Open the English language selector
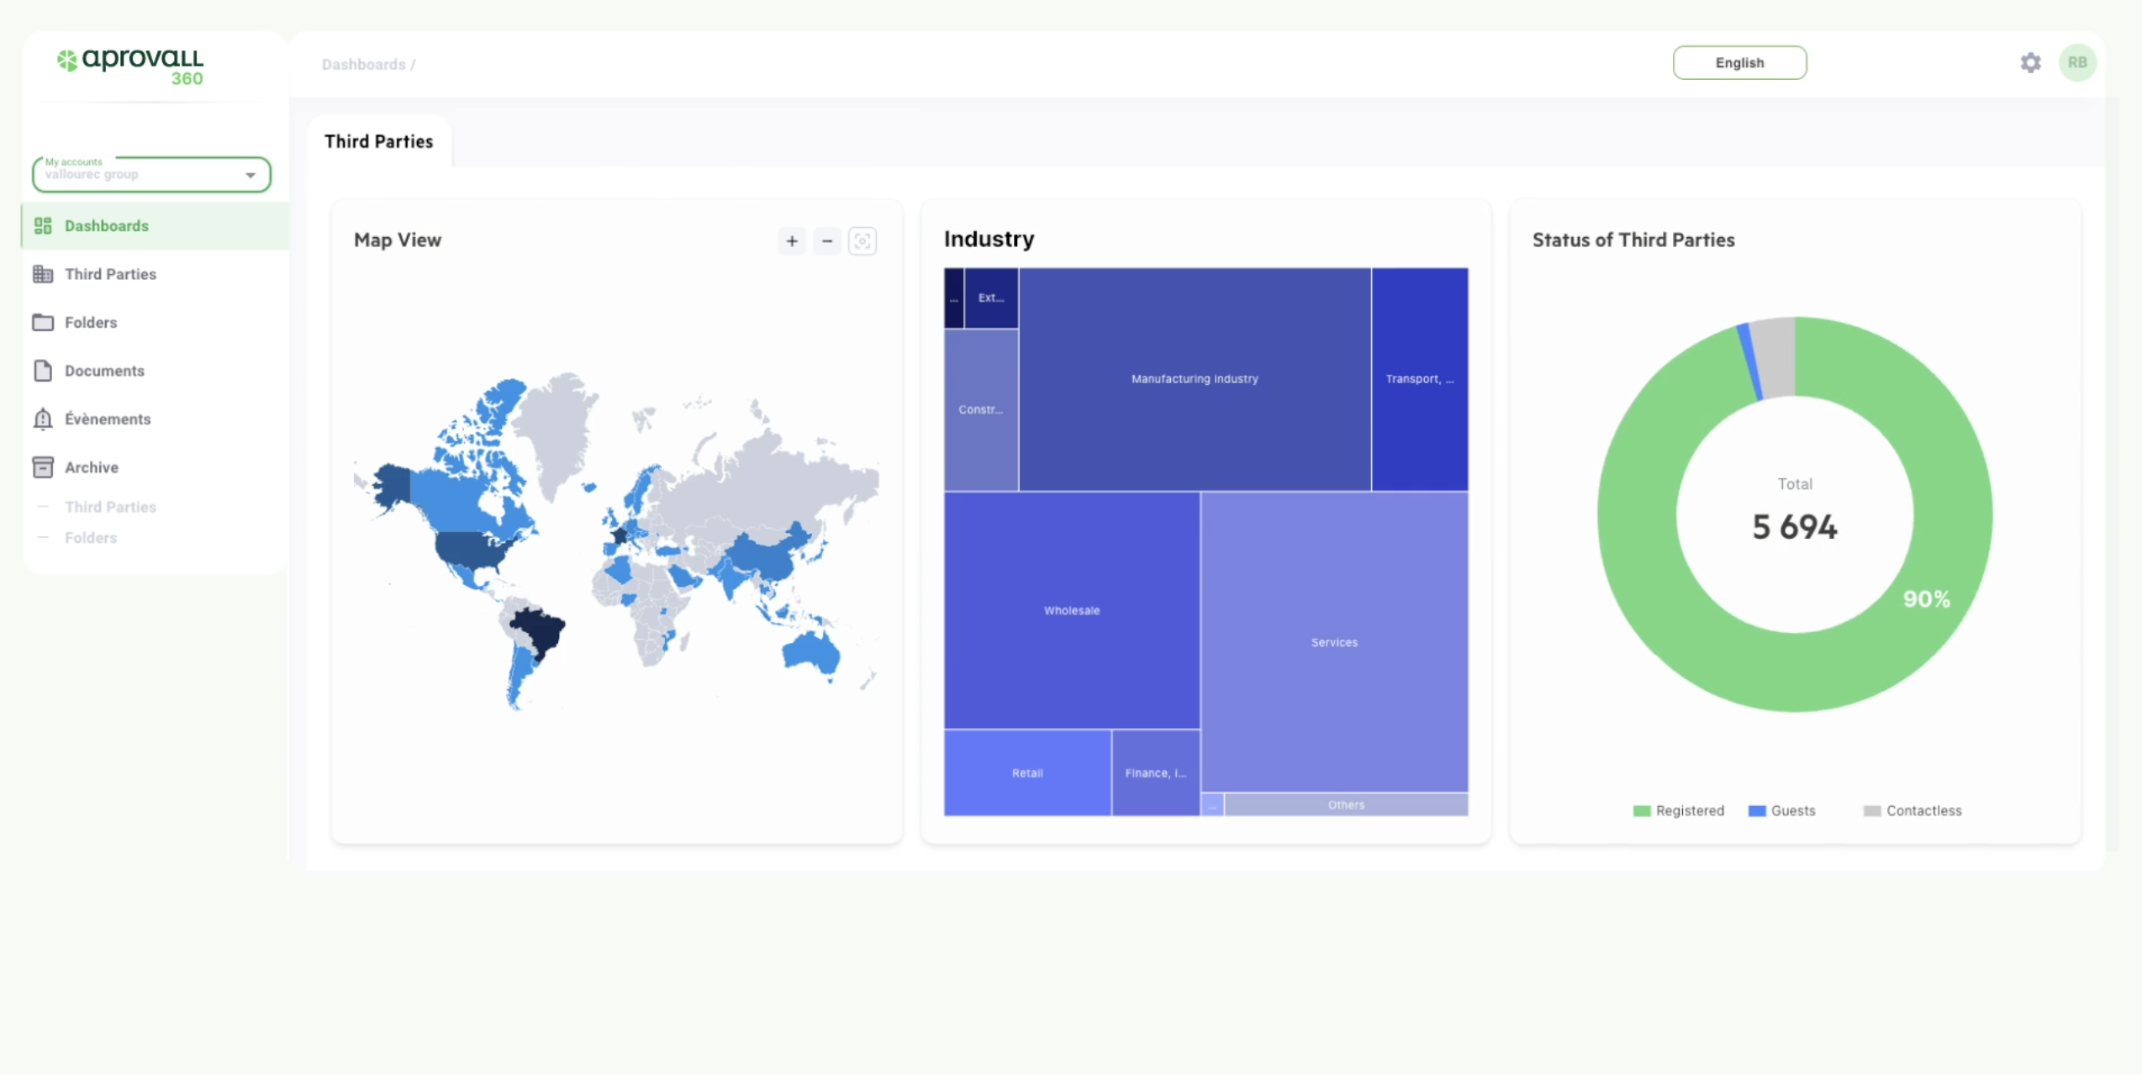The height and width of the screenshot is (1086, 2142). [x=1738, y=63]
